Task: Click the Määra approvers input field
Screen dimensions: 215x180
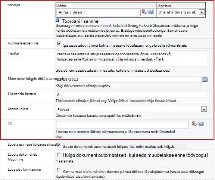Action: [x=99, y=12]
